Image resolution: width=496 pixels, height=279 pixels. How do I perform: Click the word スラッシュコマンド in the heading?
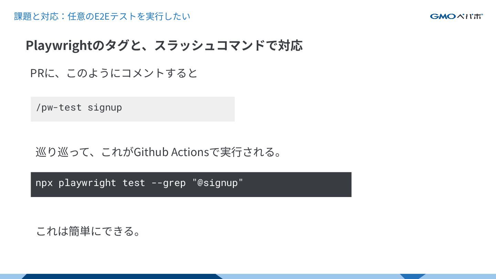[x=210, y=45]
